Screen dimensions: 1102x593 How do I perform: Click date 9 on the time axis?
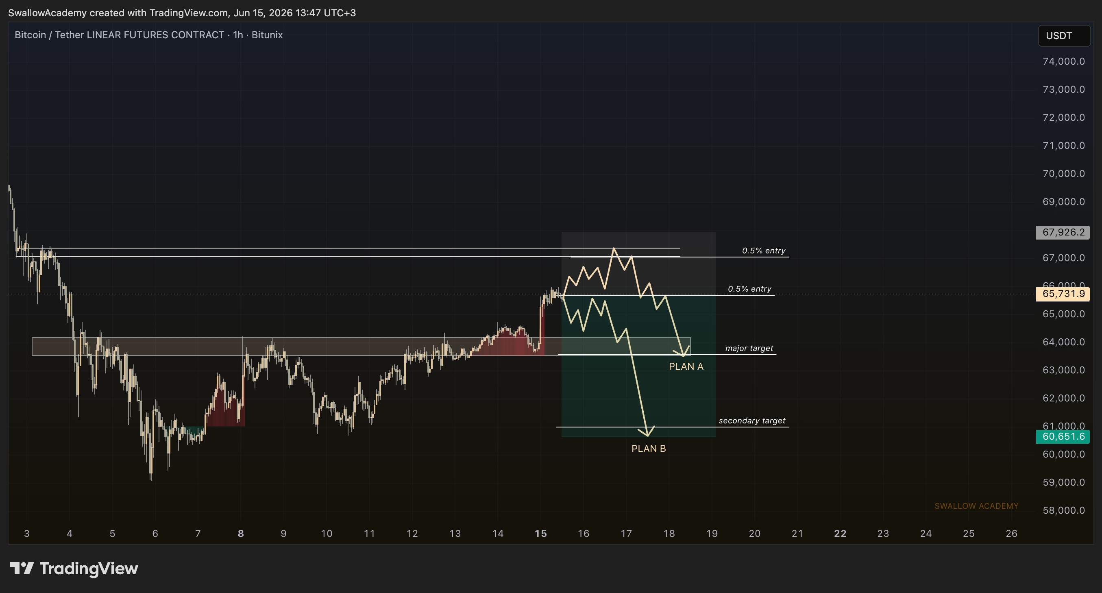(x=283, y=534)
